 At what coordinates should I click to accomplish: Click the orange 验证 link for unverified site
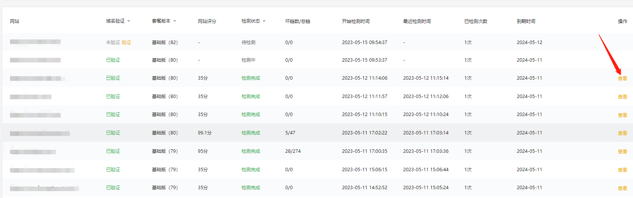point(126,43)
